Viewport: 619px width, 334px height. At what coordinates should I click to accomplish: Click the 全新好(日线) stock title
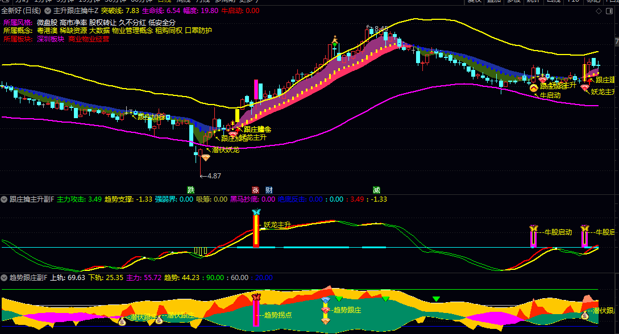[21, 11]
